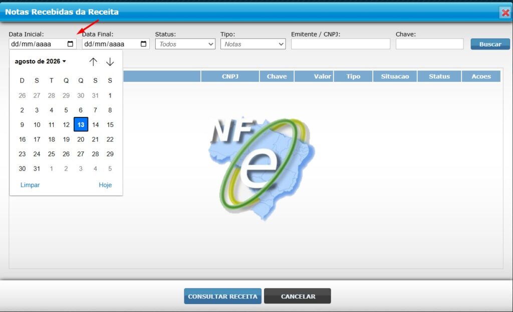Select the Status column header
The height and width of the screenshot is (312, 513).
pyautogui.click(x=439, y=76)
